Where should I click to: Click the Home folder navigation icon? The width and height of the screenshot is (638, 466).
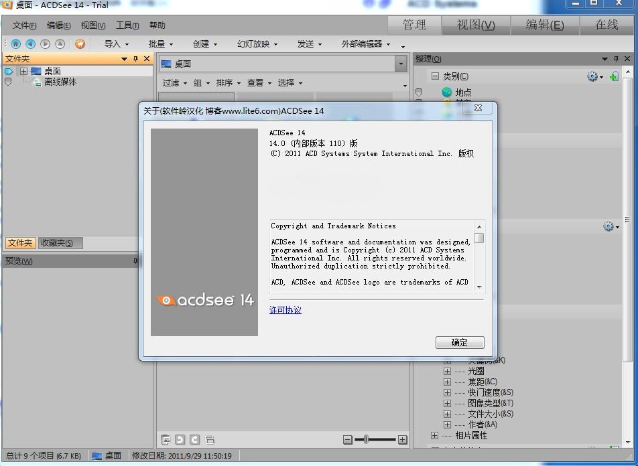16,44
